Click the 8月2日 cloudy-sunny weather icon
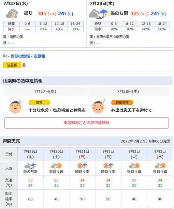174x209 pixels. tap(134, 166)
